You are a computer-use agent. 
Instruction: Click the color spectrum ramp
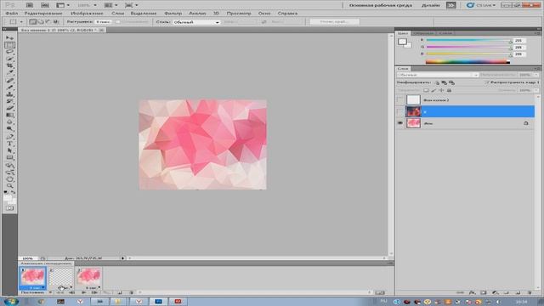467,62
